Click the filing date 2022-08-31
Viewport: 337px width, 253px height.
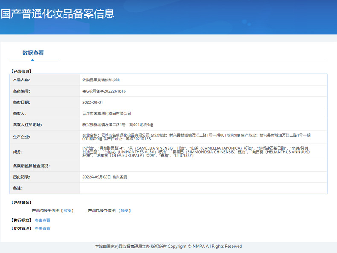pyautogui.click(x=93, y=102)
